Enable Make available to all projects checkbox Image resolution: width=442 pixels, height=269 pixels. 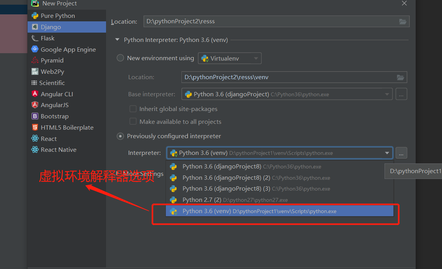pyautogui.click(x=133, y=121)
